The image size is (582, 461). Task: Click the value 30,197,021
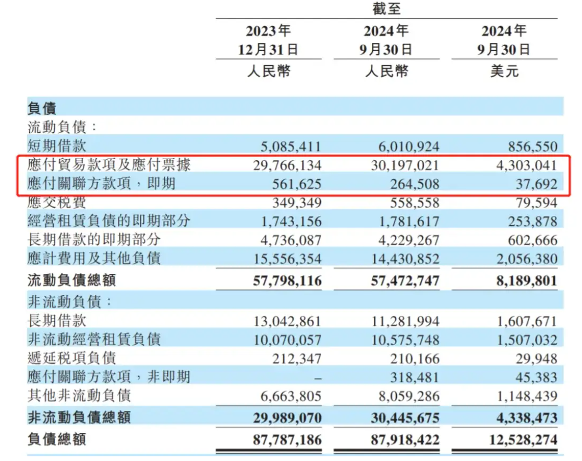point(405,165)
